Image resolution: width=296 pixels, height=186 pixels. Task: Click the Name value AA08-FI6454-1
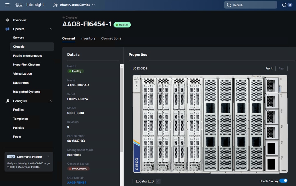coord(78,85)
